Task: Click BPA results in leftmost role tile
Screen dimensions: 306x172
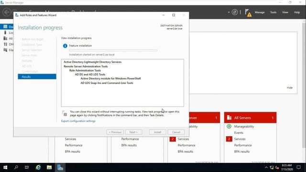Action: pyautogui.click(x=72, y=151)
